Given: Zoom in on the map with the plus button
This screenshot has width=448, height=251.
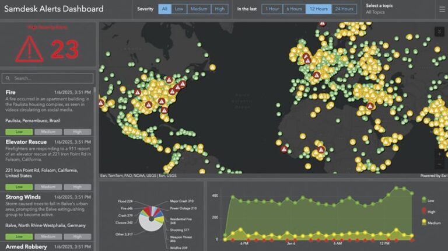Looking at the screenshot, I should [x=439, y=154].
